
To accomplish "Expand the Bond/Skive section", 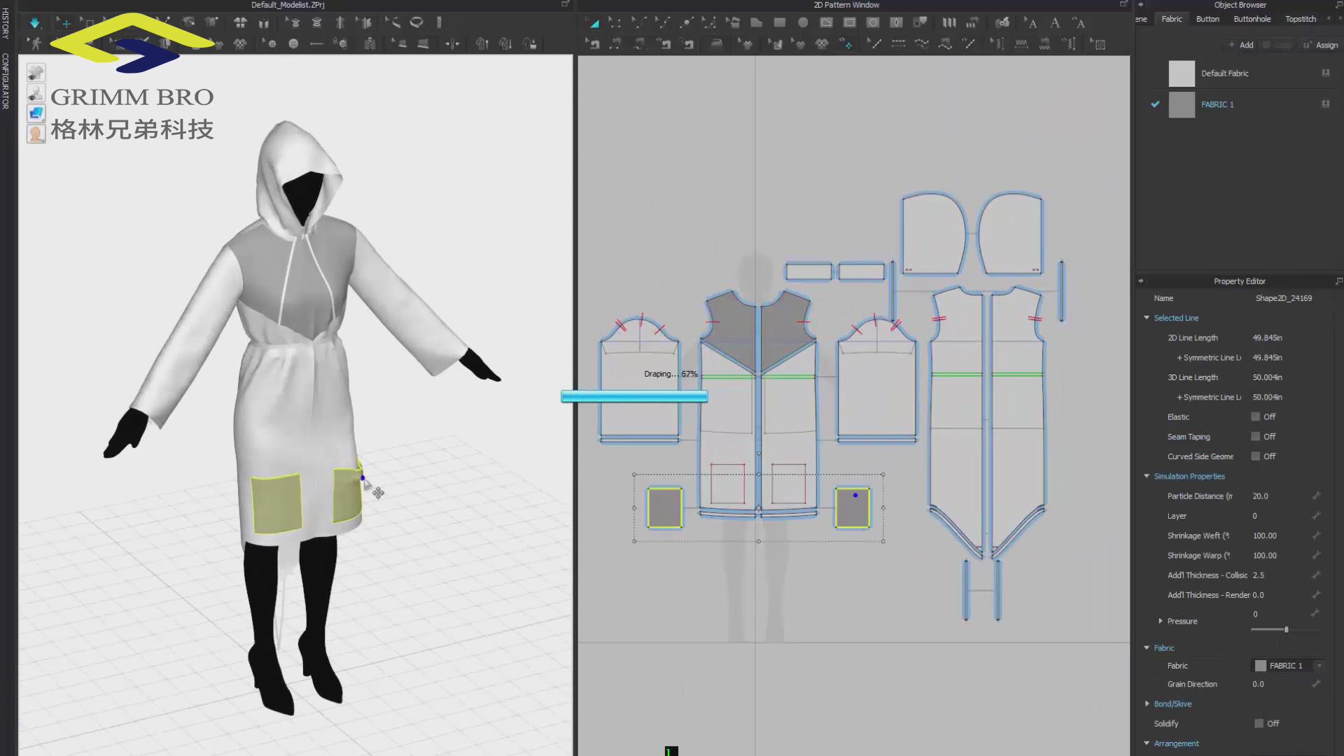I will (1147, 703).
